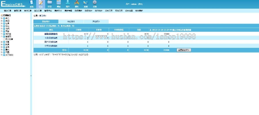
Task: Switch to the 信息统计 tab
Action: pos(46,22)
